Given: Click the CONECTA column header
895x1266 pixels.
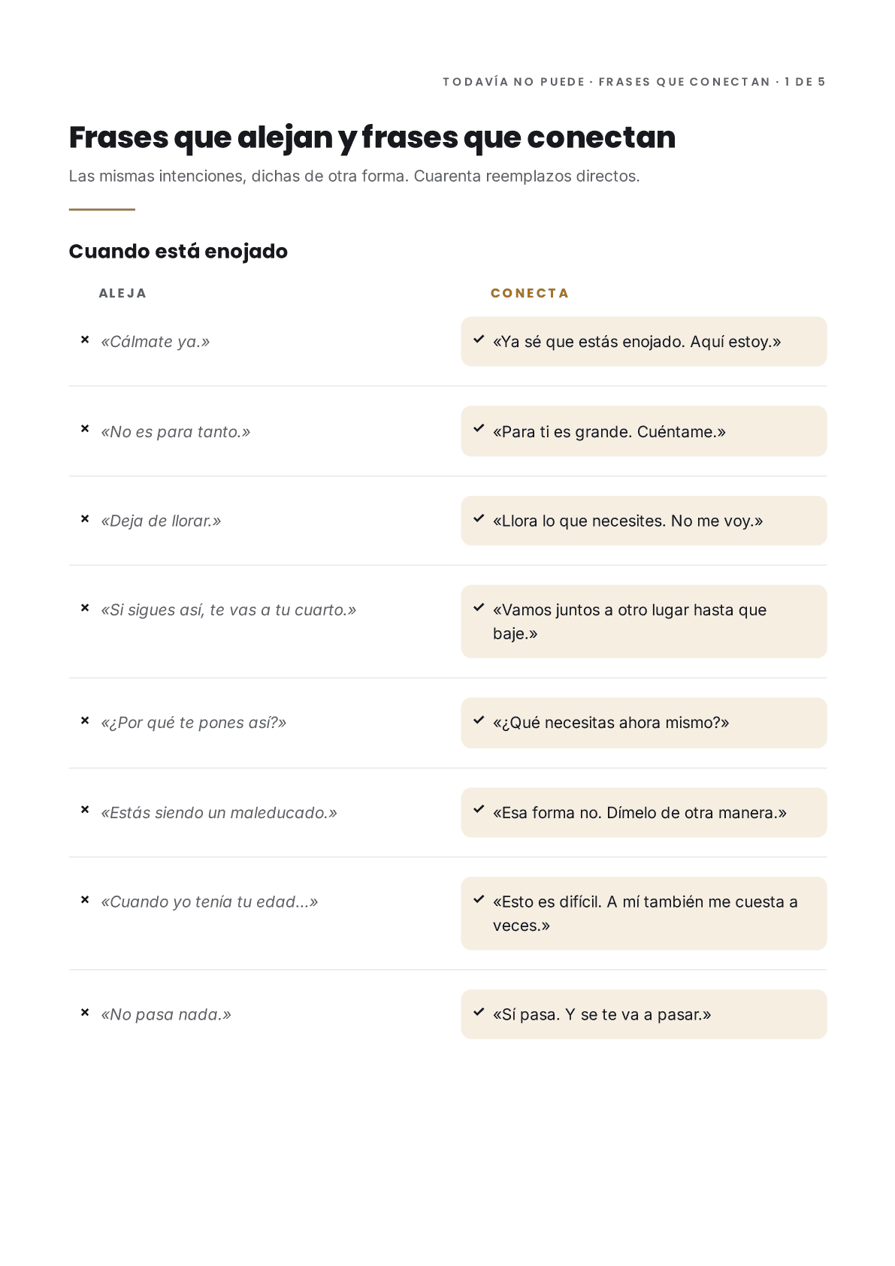Looking at the screenshot, I should [530, 293].
